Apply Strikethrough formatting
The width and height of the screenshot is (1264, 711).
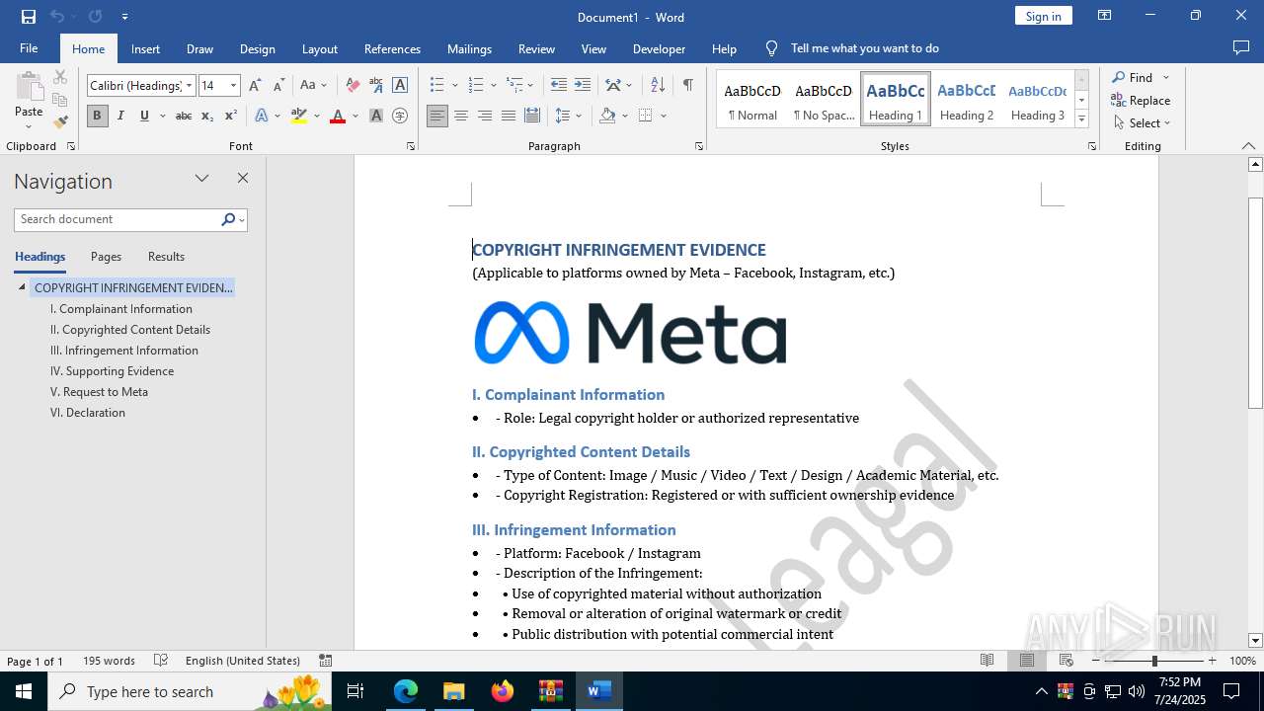pos(183,117)
